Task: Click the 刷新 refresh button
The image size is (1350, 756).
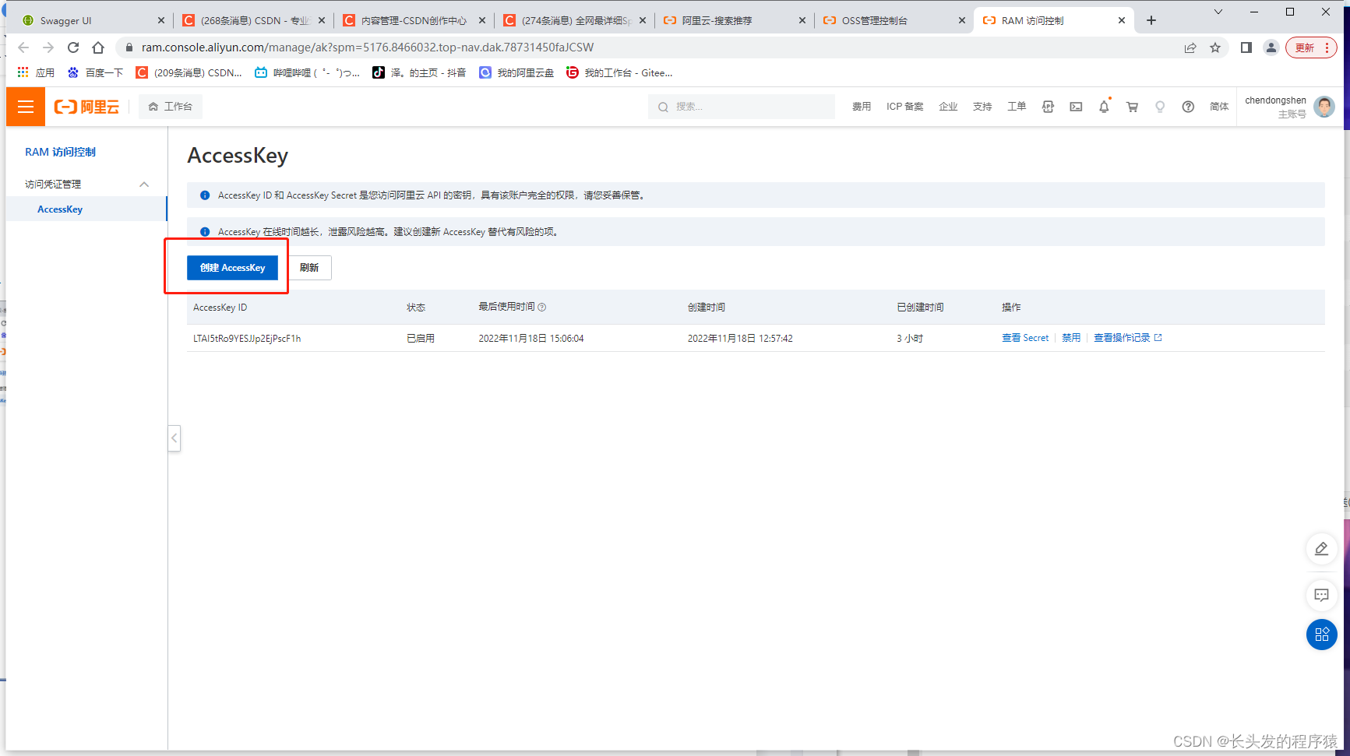Action: pos(309,268)
